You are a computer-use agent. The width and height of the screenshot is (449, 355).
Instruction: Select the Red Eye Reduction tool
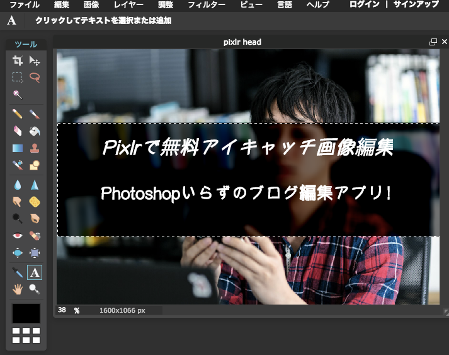[18, 236]
